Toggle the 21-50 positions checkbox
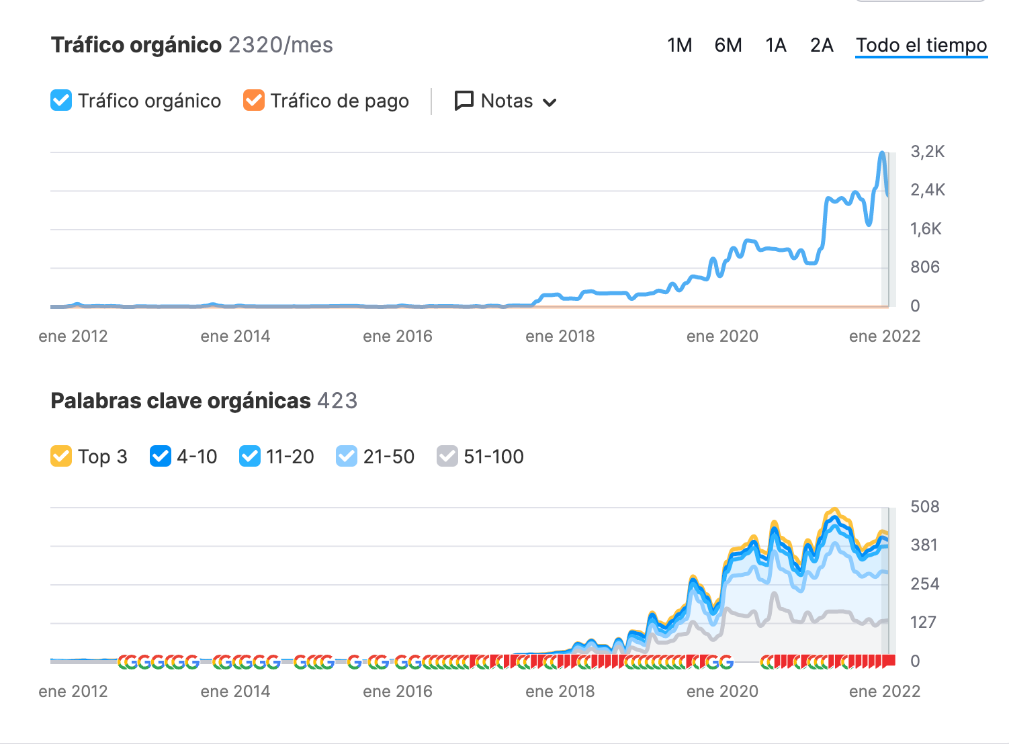This screenshot has width=1009, height=744. click(347, 457)
